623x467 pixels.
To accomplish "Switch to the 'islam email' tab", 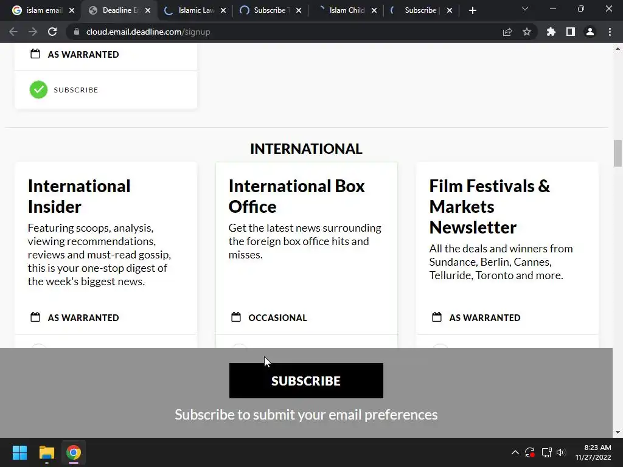I will 44,10.
